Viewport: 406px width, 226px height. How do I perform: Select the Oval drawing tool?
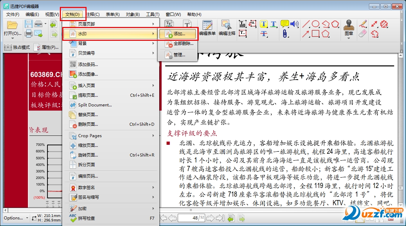pyautogui.click(x=315, y=24)
